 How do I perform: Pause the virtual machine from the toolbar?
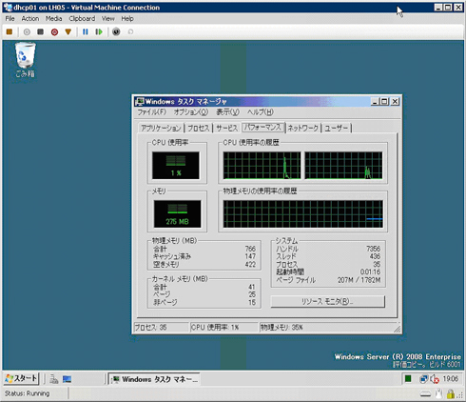click(86, 31)
